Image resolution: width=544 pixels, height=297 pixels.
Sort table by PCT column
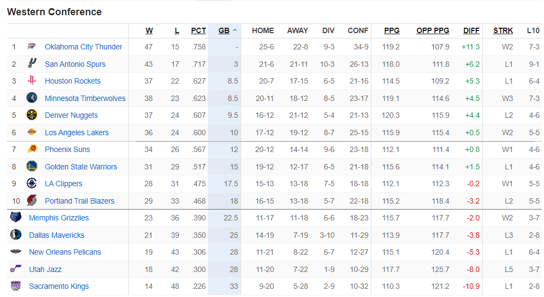click(x=198, y=31)
